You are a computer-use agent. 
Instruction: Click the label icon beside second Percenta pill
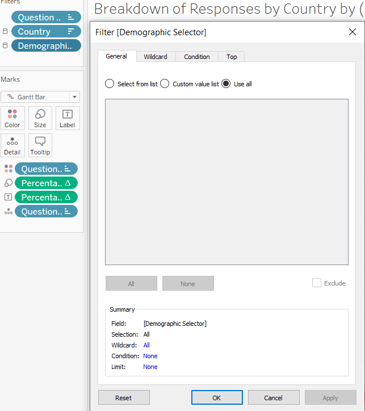click(8, 198)
